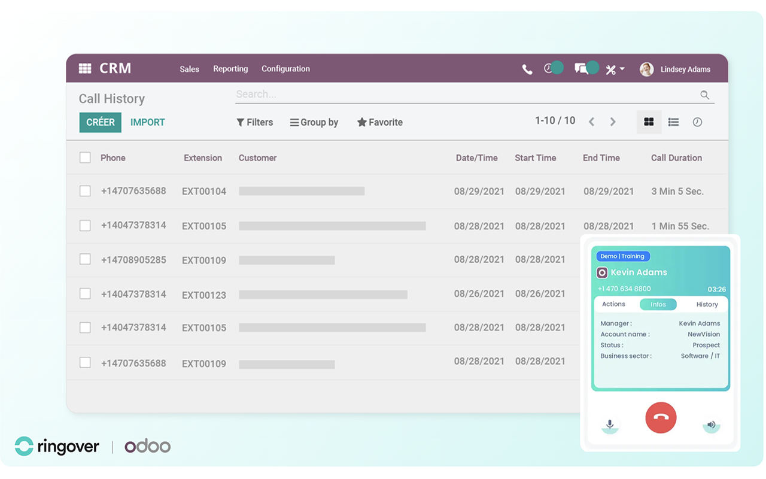Check the row with +14708905285
The height and width of the screenshot is (479, 766).
[x=85, y=259]
